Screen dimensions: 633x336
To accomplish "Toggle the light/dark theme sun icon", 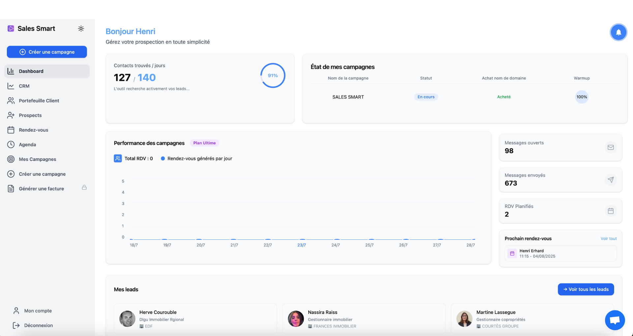I will (x=81, y=29).
